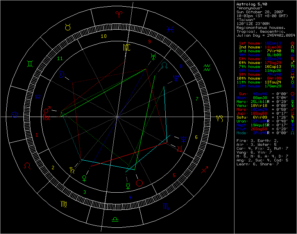Click the Leo zodiac glyph on the wheel
The width and height of the screenshot is (297, 234).
coord(27,166)
